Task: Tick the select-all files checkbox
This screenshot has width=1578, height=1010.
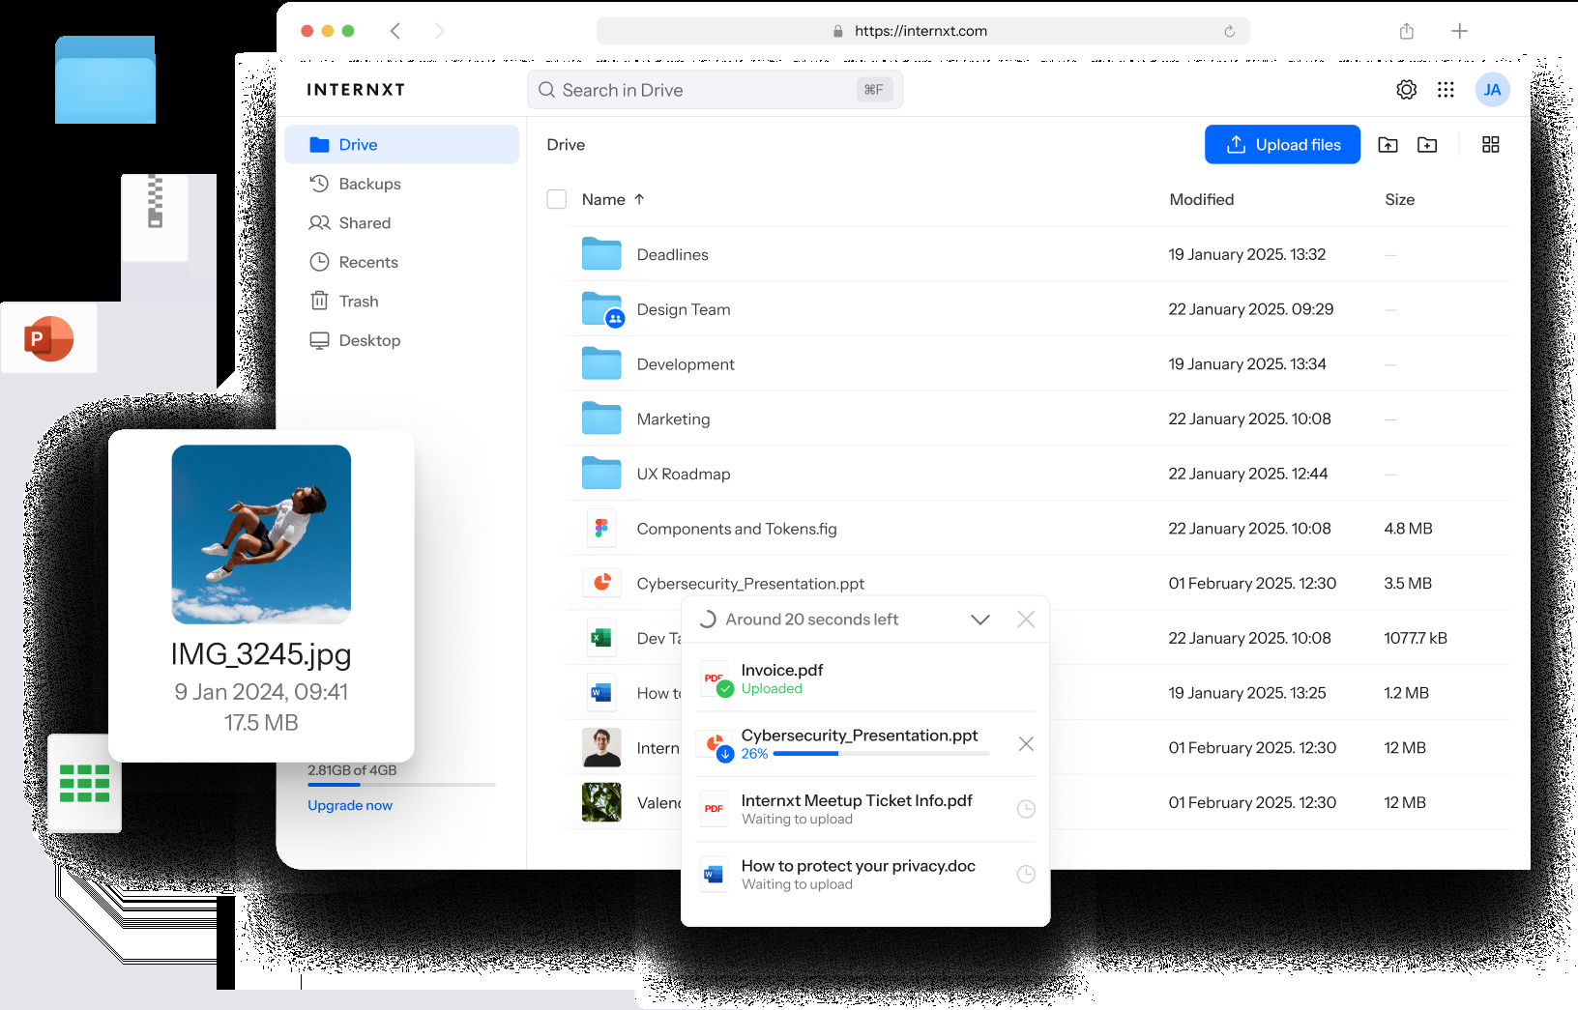Action: coord(557,199)
